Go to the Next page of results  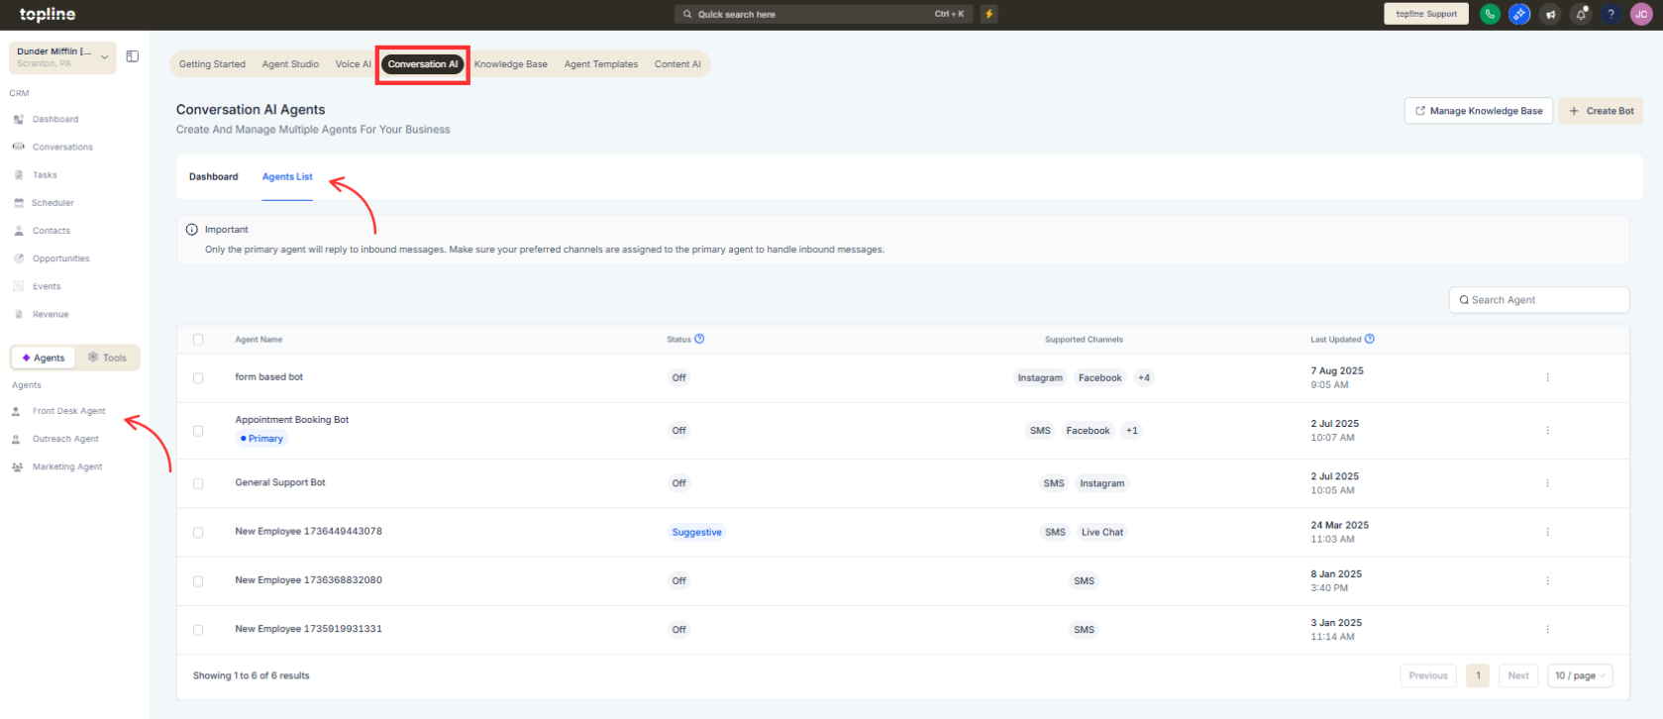[1518, 675]
